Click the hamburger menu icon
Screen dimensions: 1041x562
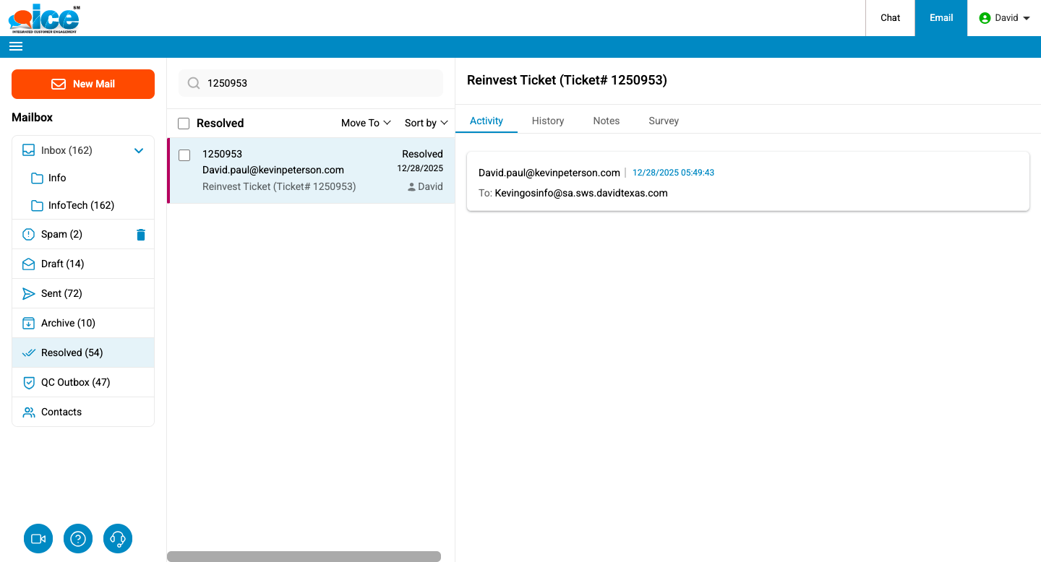coord(16,46)
